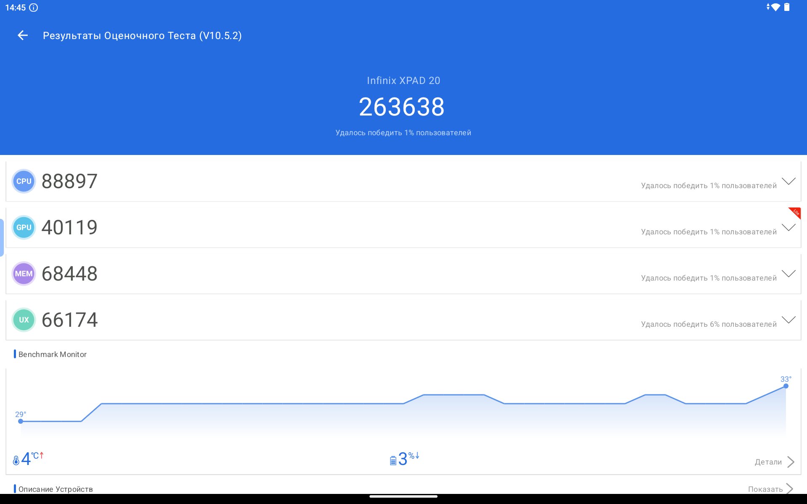Click the 29° start point on graph
Viewport: 807px width, 504px height.
click(x=21, y=421)
